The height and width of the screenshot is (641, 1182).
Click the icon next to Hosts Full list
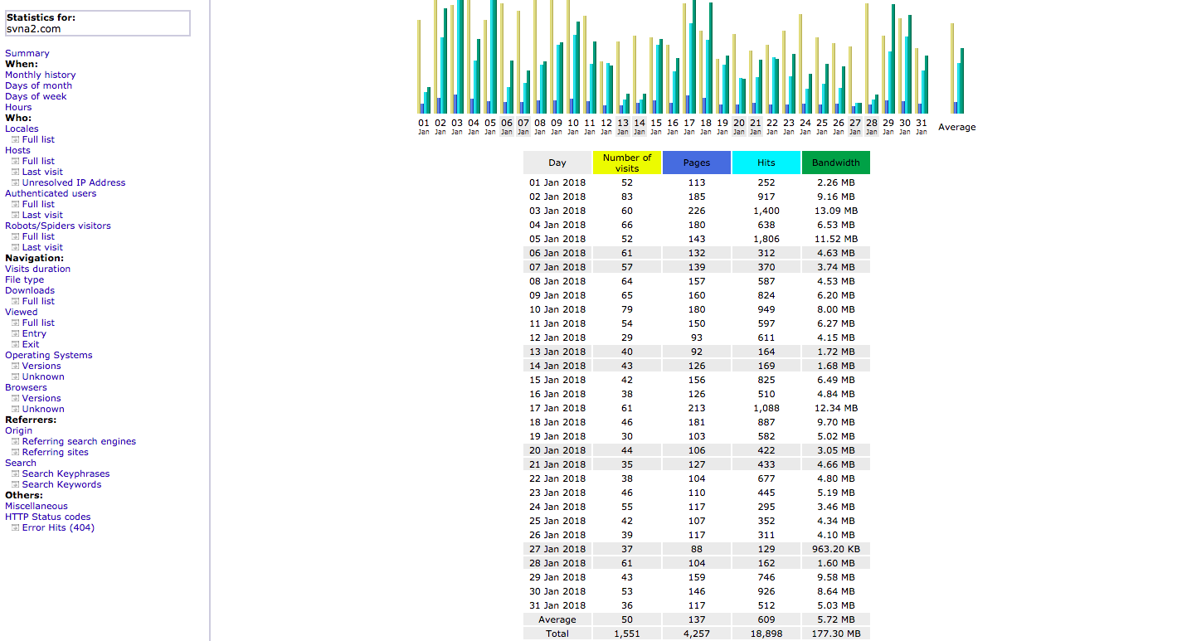[x=15, y=161]
